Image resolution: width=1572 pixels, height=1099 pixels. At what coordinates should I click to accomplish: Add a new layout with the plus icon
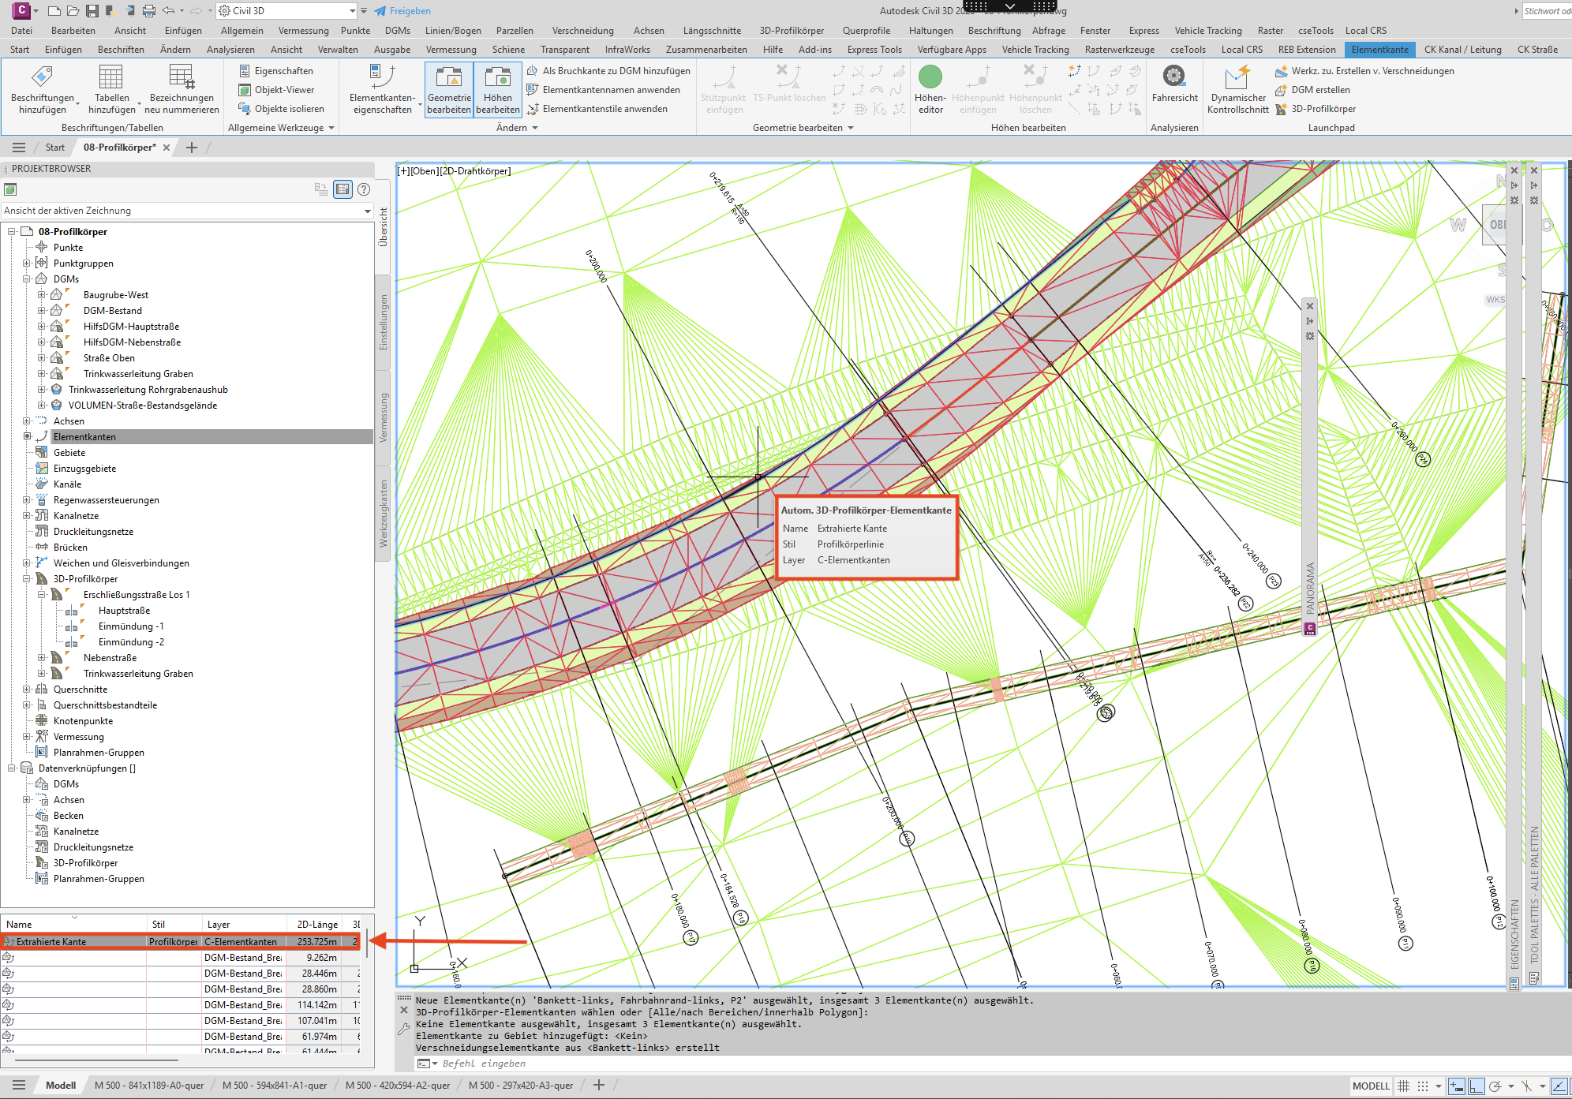coord(599,1086)
